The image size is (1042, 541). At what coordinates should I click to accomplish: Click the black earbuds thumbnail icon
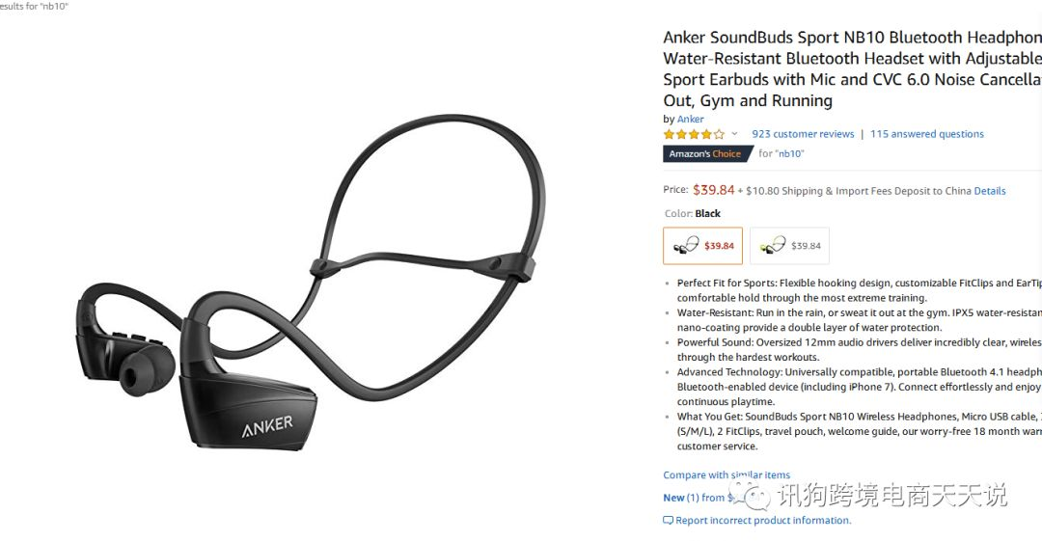685,245
